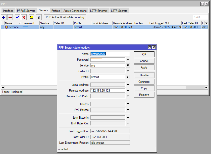
Task: Open the Active Connections tab
Action: (x=75, y=11)
